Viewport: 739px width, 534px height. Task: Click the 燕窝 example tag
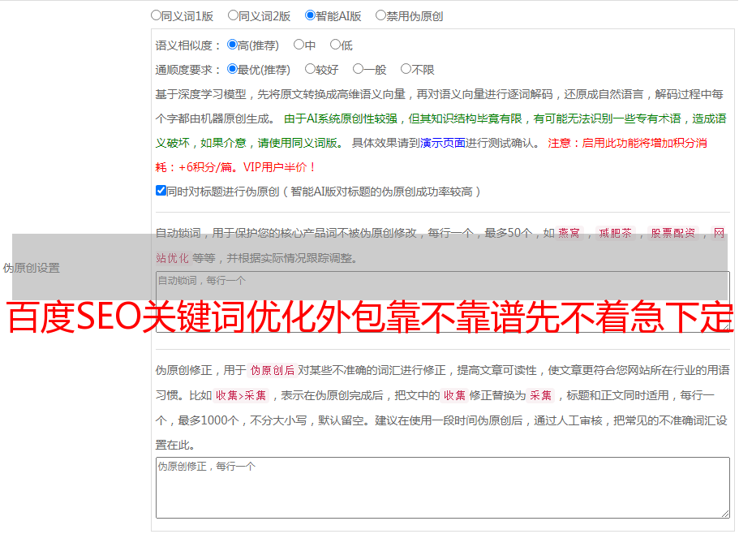click(569, 233)
